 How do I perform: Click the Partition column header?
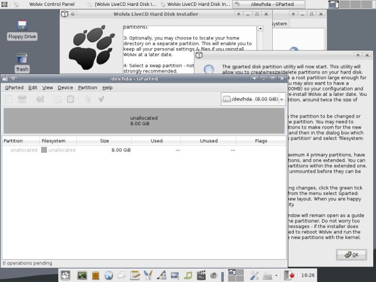coord(21,141)
